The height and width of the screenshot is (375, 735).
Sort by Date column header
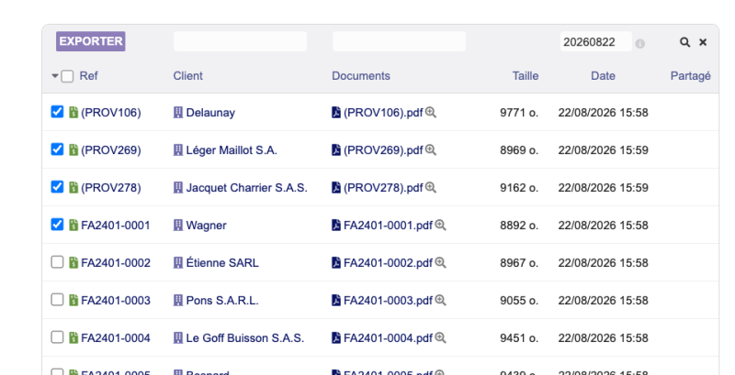click(603, 76)
